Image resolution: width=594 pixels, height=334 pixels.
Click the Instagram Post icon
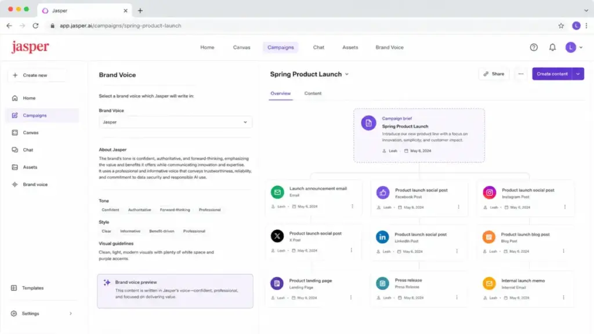pyautogui.click(x=489, y=193)
